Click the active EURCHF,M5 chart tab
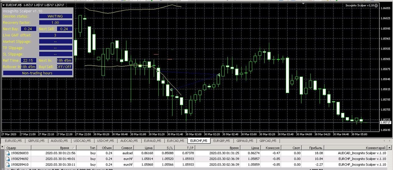 pos(199,141)
